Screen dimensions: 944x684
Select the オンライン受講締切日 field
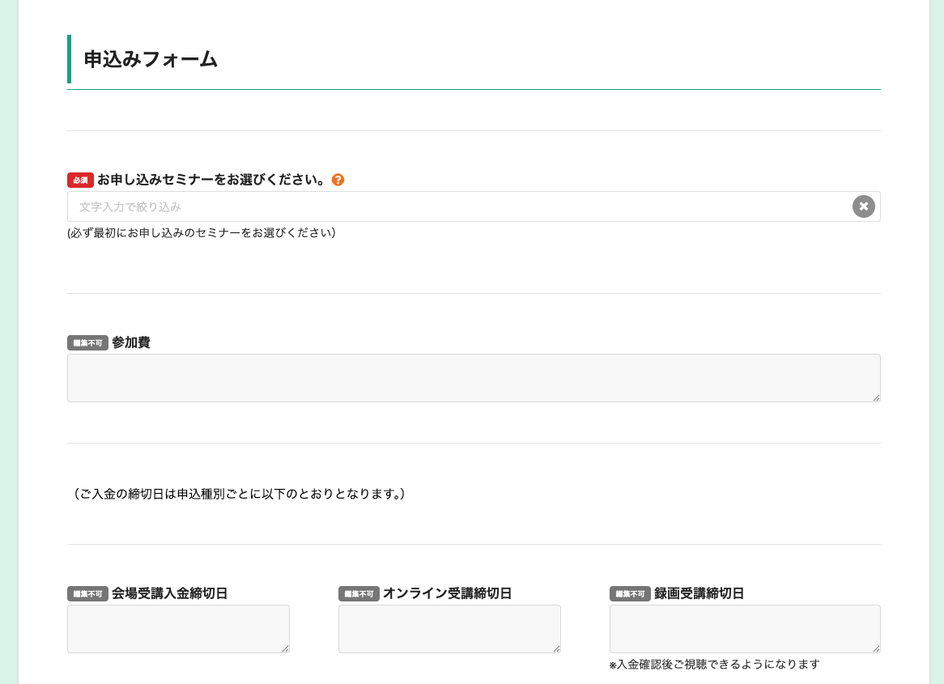pyautogui.click(x=449, y=629)
